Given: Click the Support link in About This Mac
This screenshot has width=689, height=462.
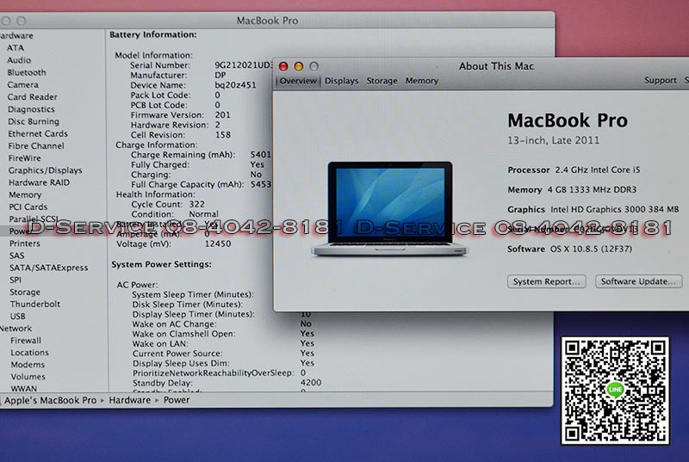Looking at the screenshot, I should [x=660, y=80].
